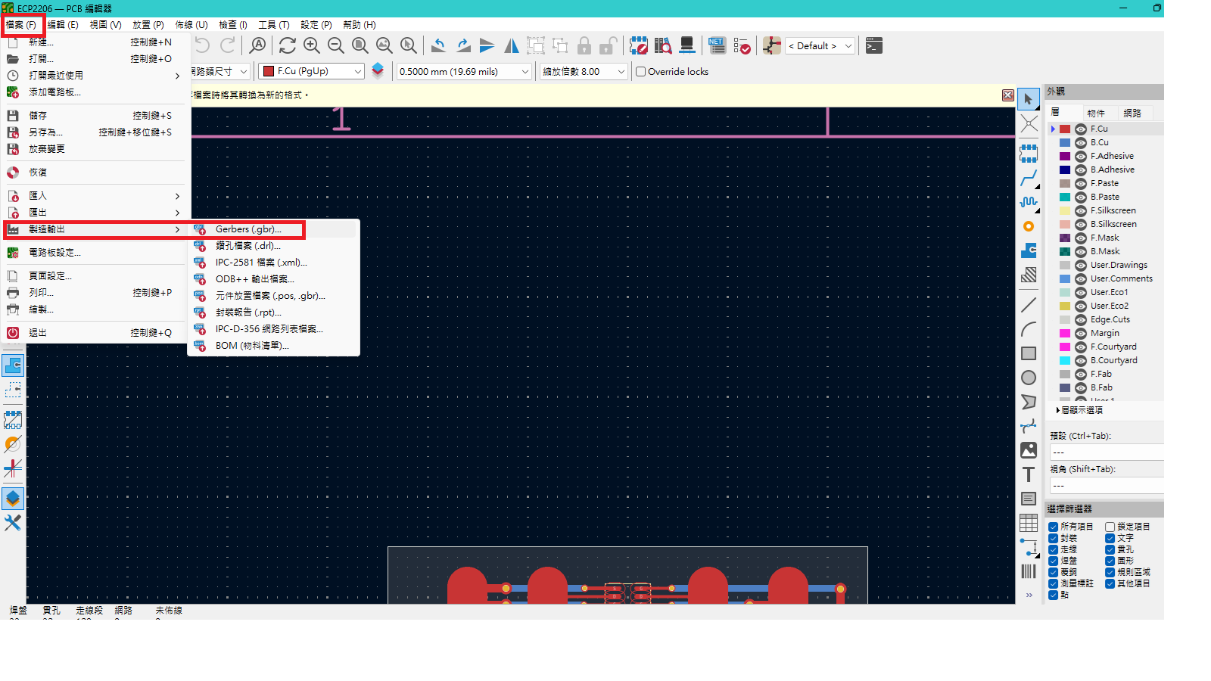This screenshot has height=681, width=1211.
Task: Hide the Edge.Cuts layer eye
Action: click(1081, 320)
